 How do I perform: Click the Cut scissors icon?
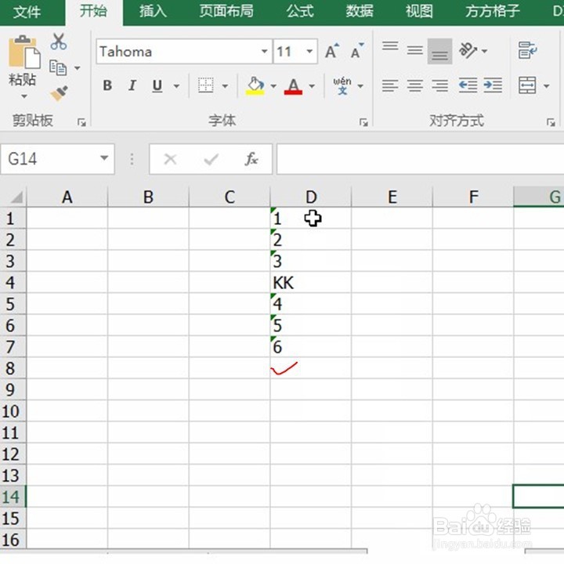[x=58, y=42]
